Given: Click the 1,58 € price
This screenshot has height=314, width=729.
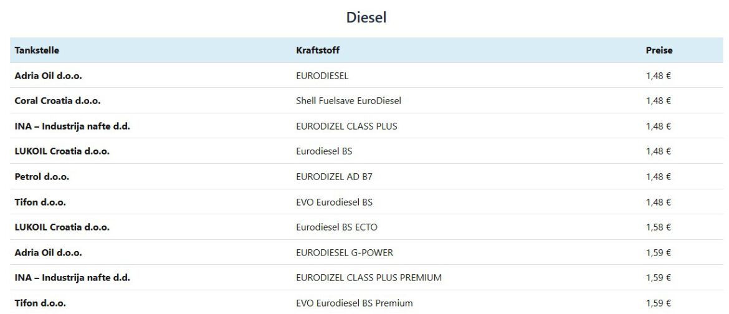Looking at the screenshot, I should click(x=658, y=227).
